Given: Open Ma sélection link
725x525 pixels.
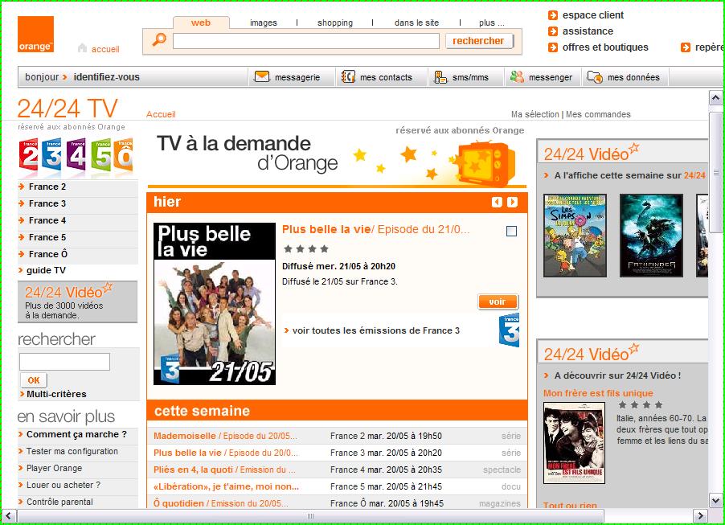Looking at the screenshot, I should (535, 114).
